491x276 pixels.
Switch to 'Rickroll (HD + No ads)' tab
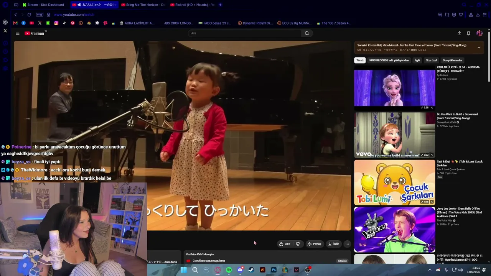tap(192, 5)
